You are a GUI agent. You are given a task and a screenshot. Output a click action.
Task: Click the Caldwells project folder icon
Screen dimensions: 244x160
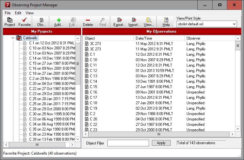tap(19, 38)
